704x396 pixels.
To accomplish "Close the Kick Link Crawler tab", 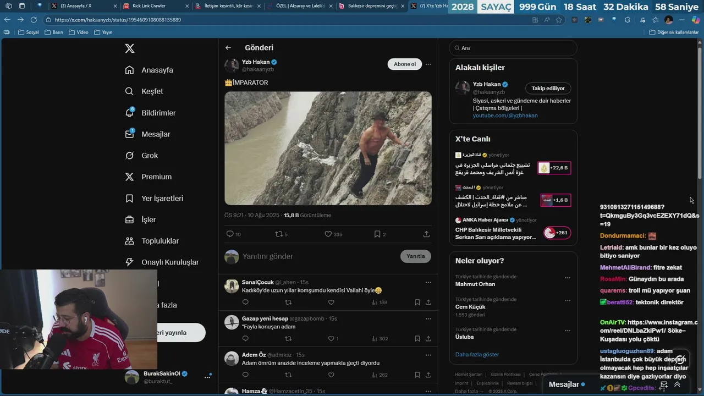I will point(186,6).
